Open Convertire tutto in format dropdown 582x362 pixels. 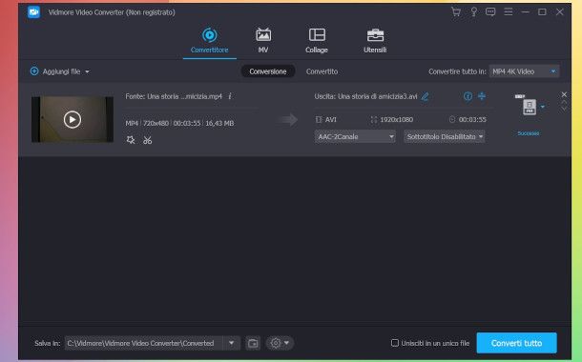[x=524, y=71]
